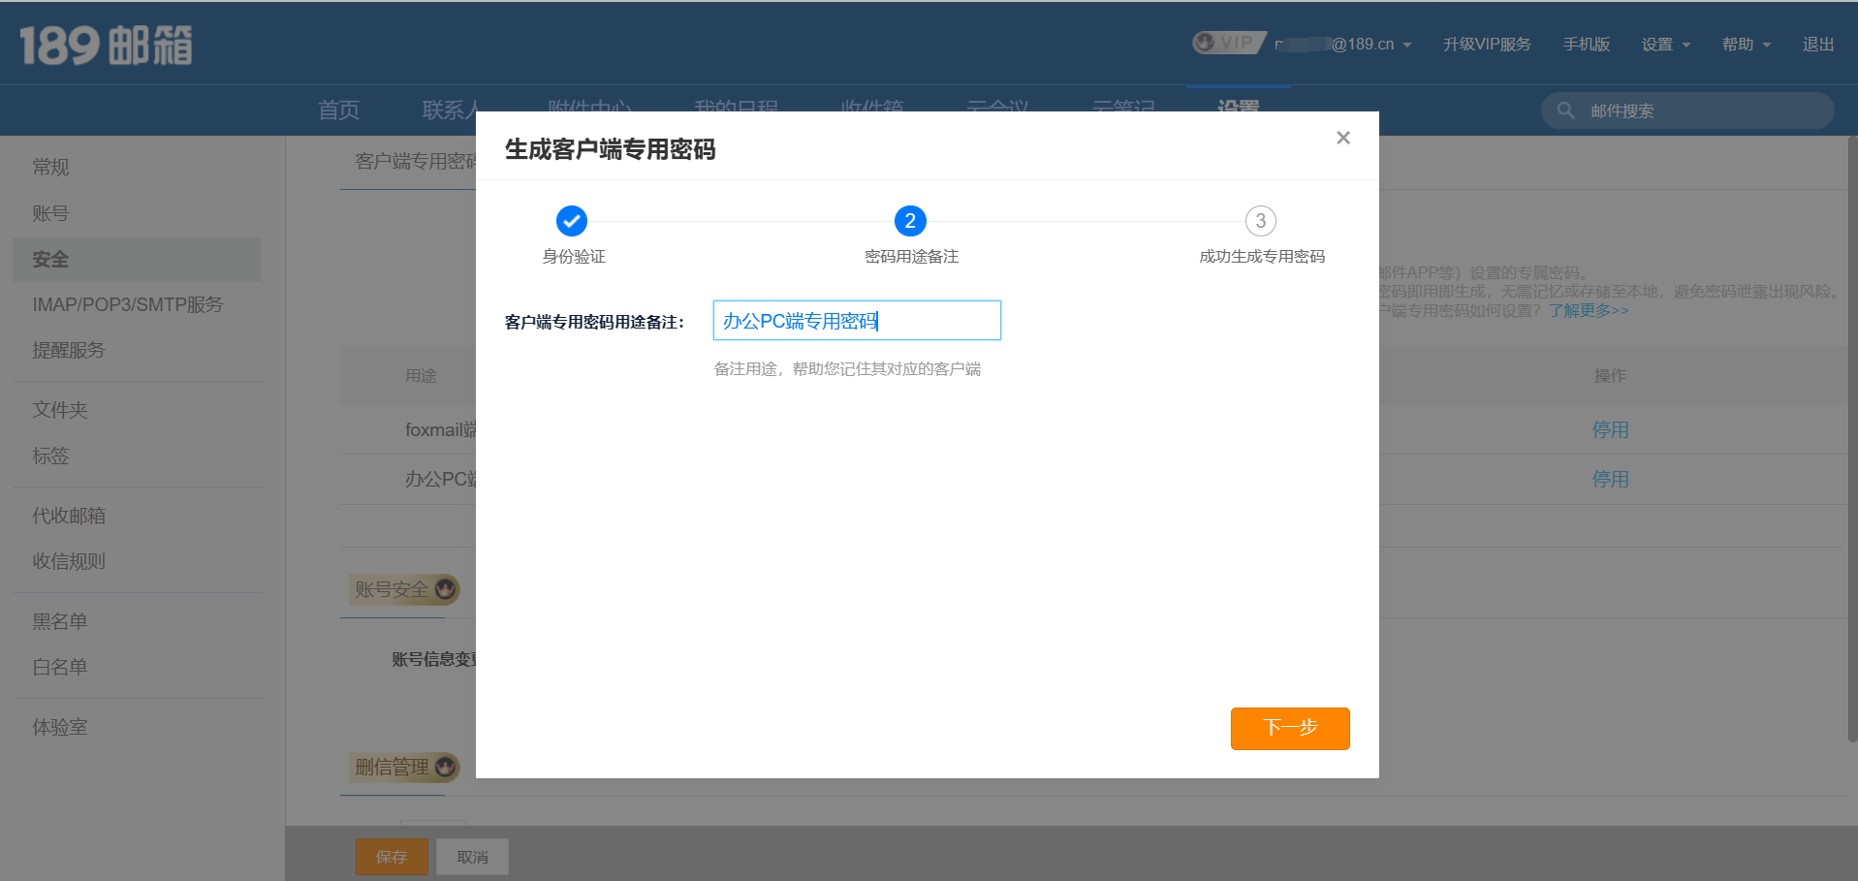Open 首页 navigation tab
The image size is (1858, 881).
pyautogui.click(x=339, y=110)
